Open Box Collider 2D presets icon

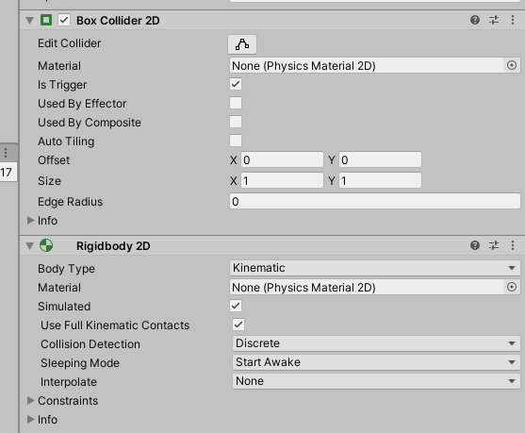click(x=494, y=20)
